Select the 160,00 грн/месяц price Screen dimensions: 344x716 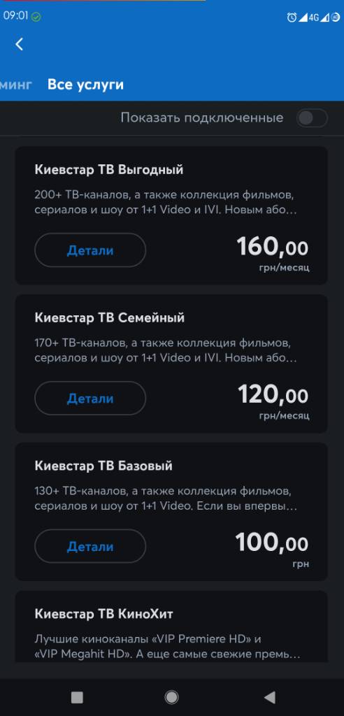(273, 253)
